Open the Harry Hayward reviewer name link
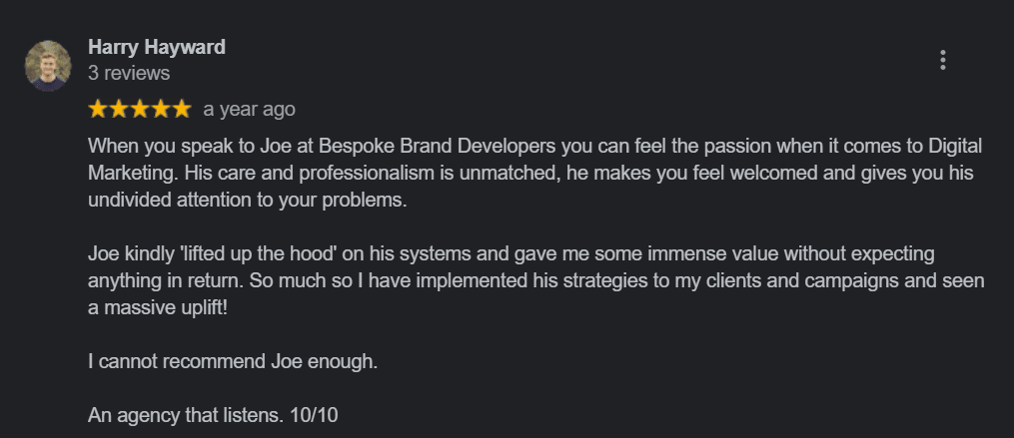Viewport: 1014px width, 438px height. point(157,47)
